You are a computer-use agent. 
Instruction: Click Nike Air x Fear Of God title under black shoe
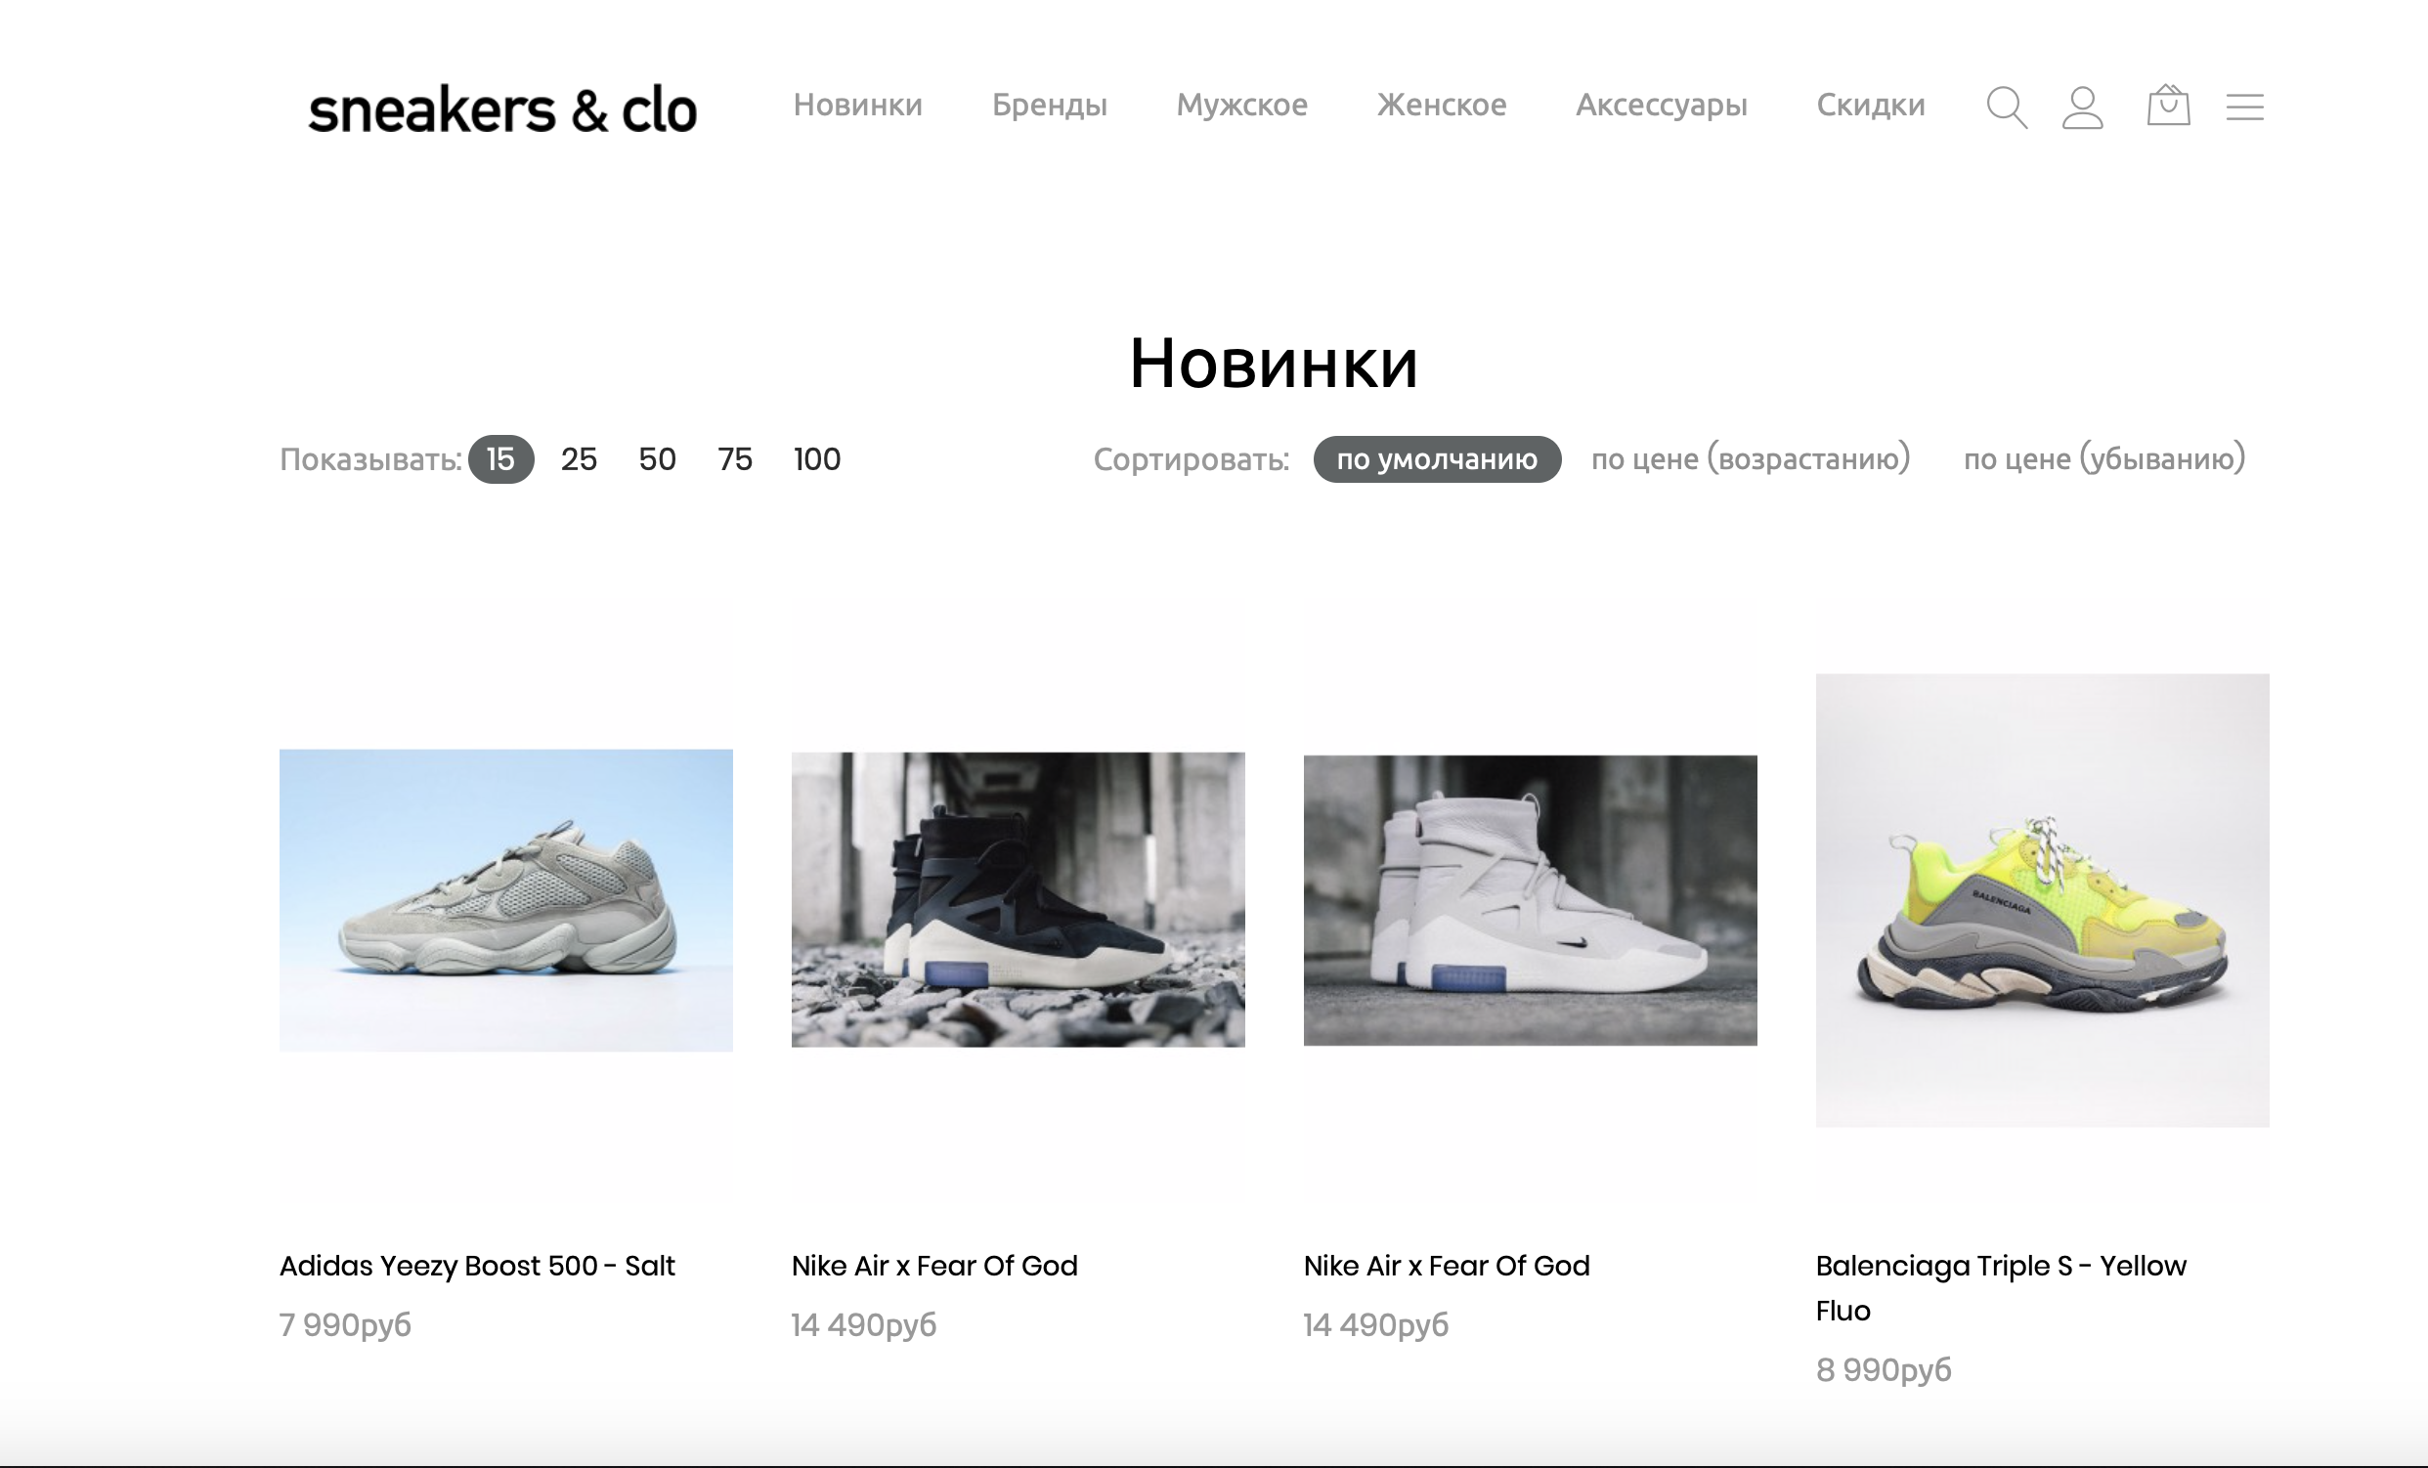(x=934, y=1266)
